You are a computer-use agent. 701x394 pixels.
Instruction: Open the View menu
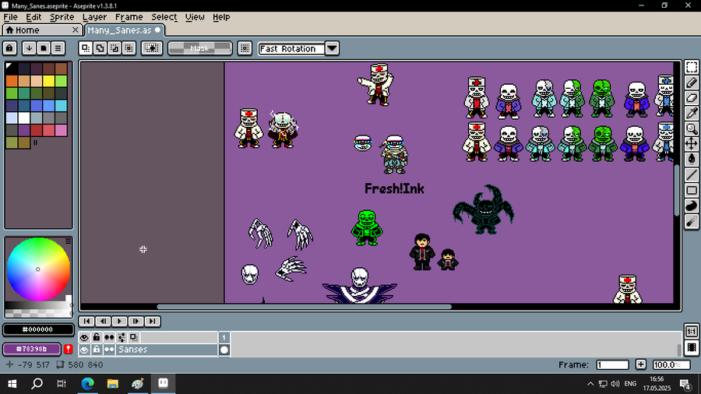195,17
